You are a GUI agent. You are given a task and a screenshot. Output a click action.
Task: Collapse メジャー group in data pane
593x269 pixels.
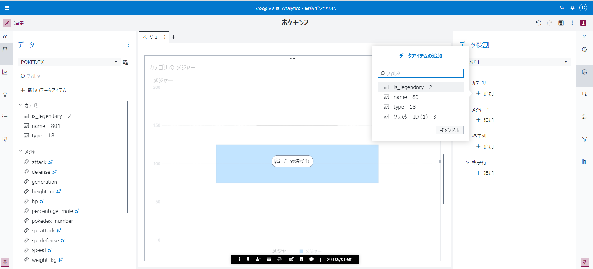coord(21,152)
